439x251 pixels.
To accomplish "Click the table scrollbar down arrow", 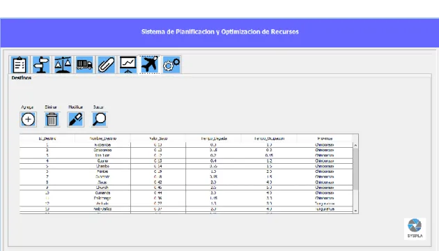I will pyautogui.click(x=355, y=211).
